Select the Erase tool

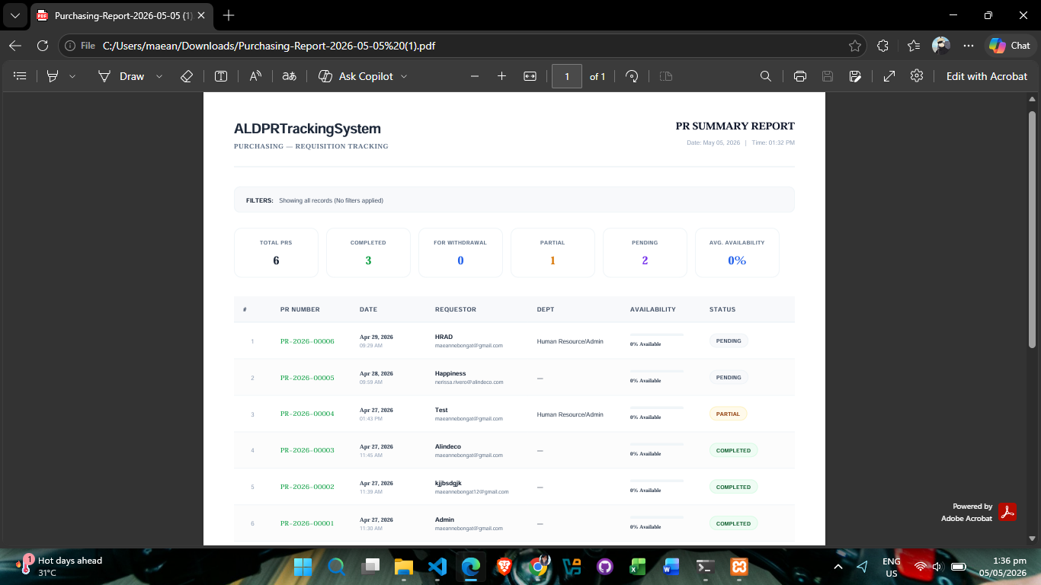187,76
